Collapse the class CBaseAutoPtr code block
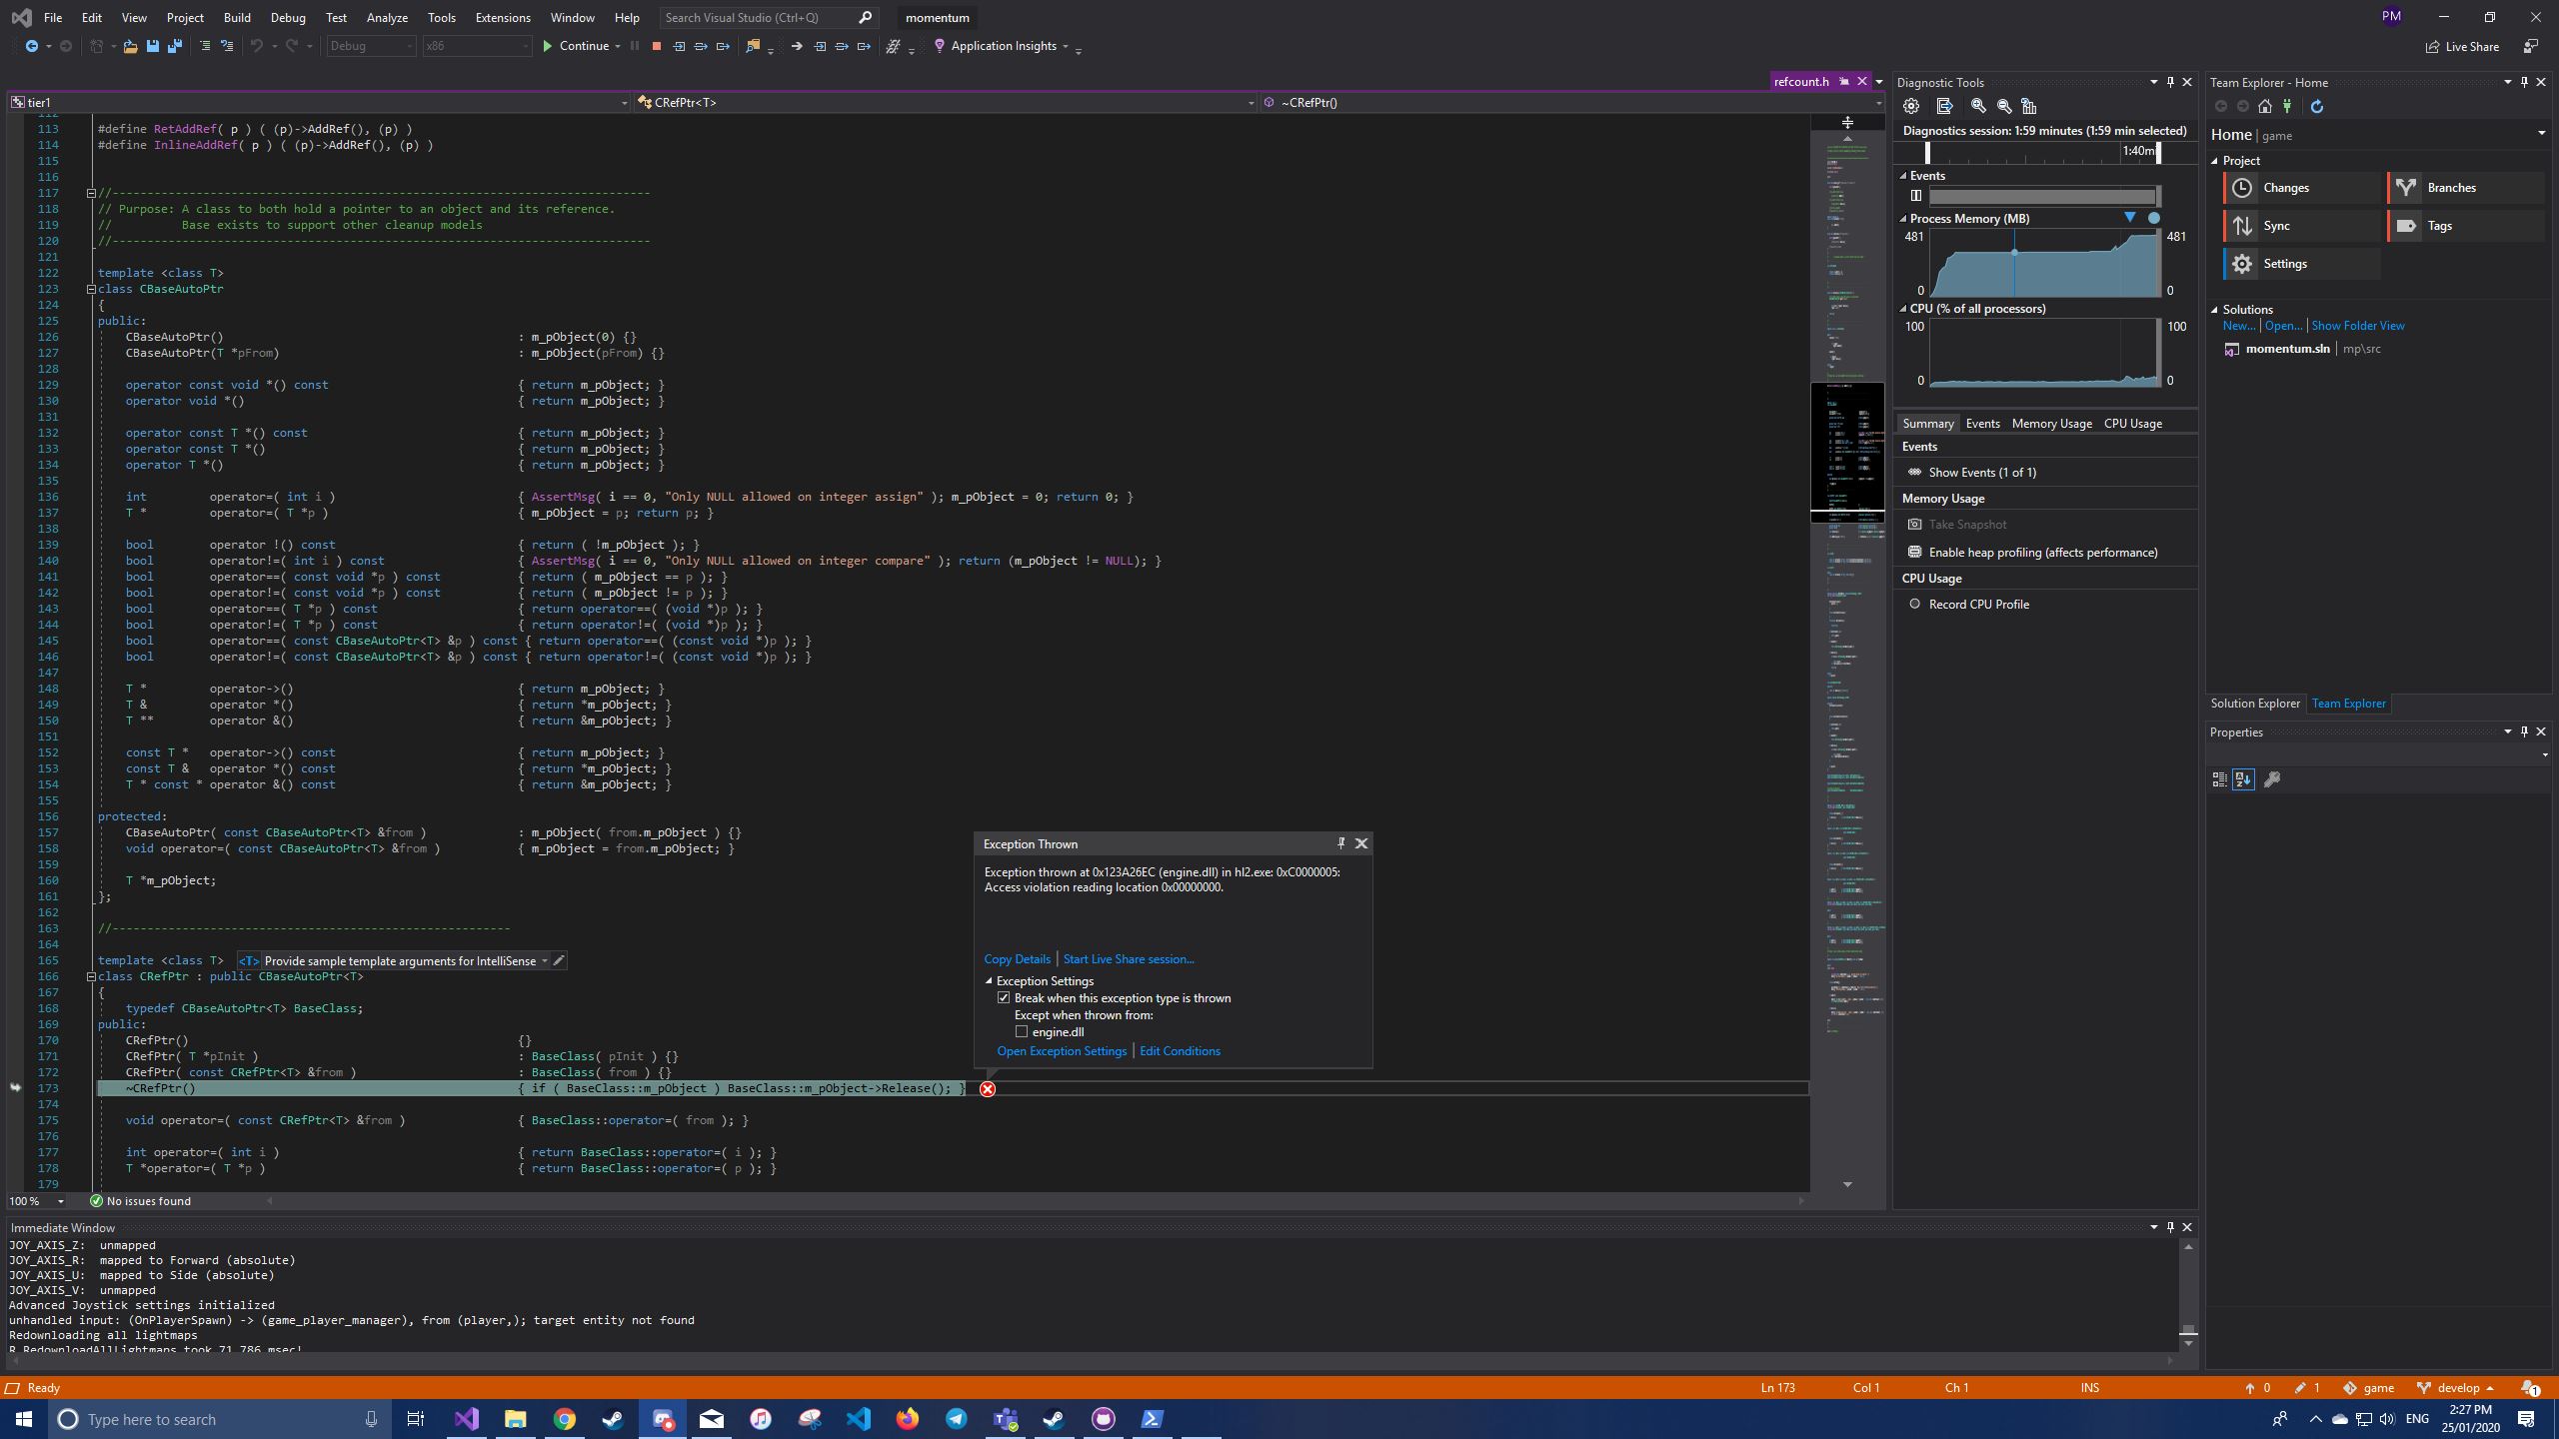Viewport: 2559px width, 1439px height. coord(91,289)
